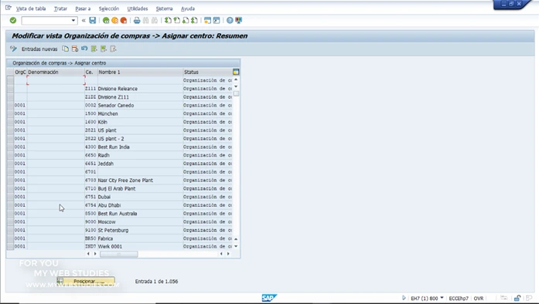Click the red Cancel icon
Image resolution: width=539 pixels, height=304 pixels.
(x=124, y=21)
